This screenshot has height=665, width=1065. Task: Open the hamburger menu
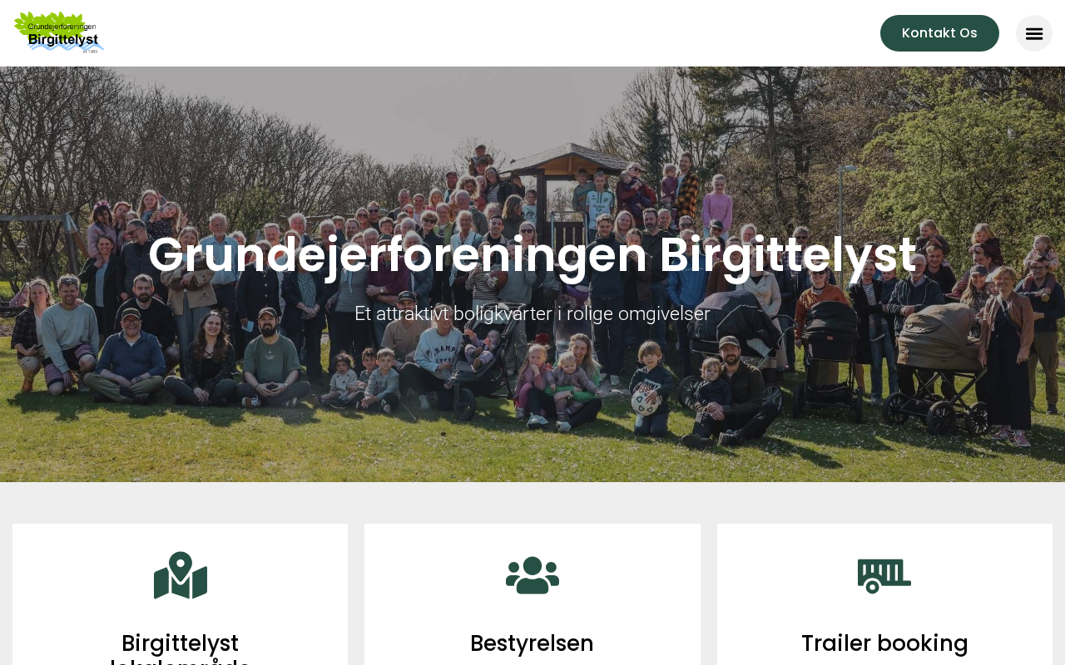pyautogui.click(x=1034, y=33)
